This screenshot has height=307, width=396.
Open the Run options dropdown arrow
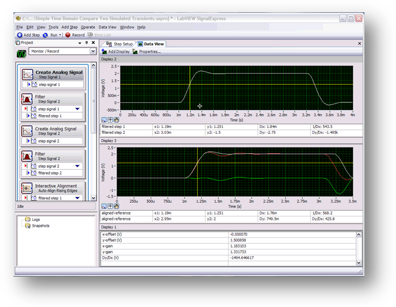[61, 35]
